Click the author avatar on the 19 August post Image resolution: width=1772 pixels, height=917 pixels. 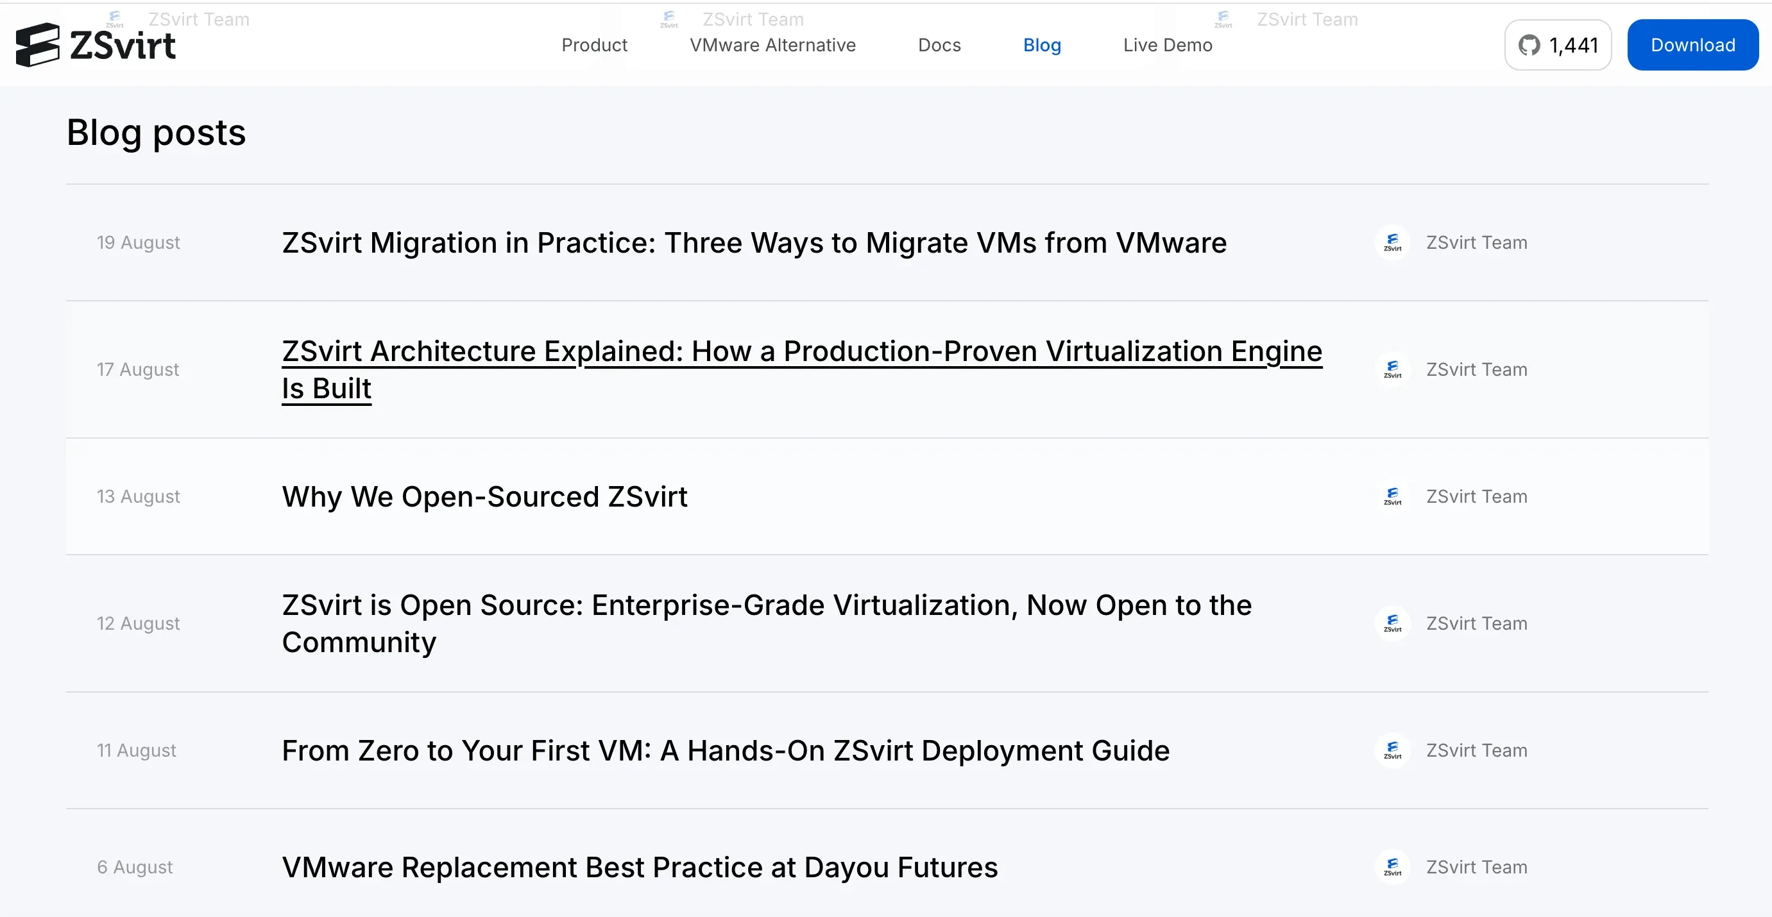click(1393, 242)
